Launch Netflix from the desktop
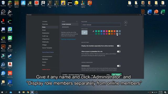Viewport: 168px width, 94px height. click(x=3, y=21)
